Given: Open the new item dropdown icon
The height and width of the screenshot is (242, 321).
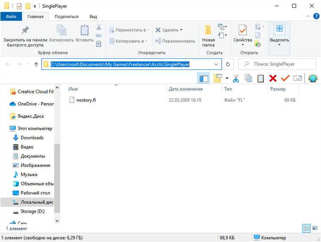Looking at the screenshot, I should [222, 27].
